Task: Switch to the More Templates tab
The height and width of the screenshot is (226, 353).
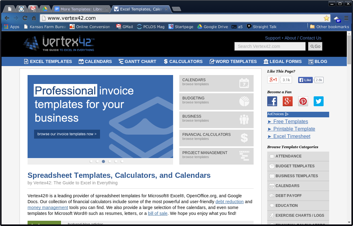Action: tap(82, 9)
